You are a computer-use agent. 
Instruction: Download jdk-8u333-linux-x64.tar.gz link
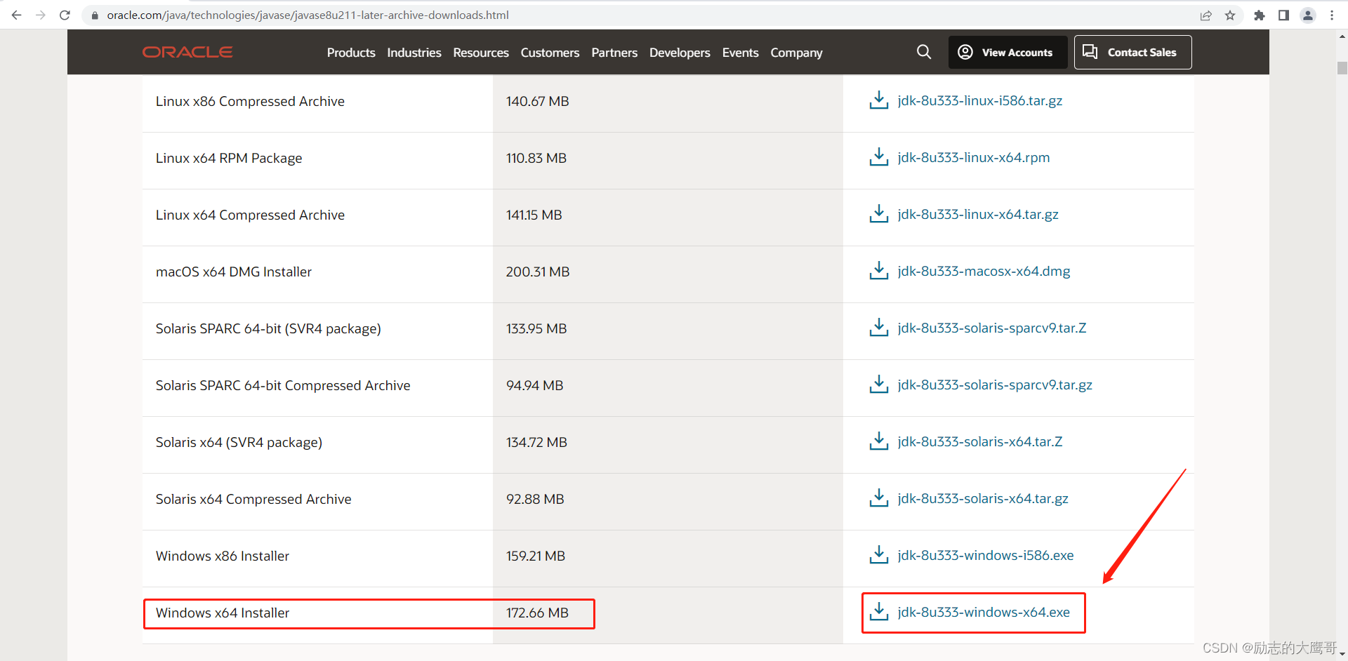point(978,214)
